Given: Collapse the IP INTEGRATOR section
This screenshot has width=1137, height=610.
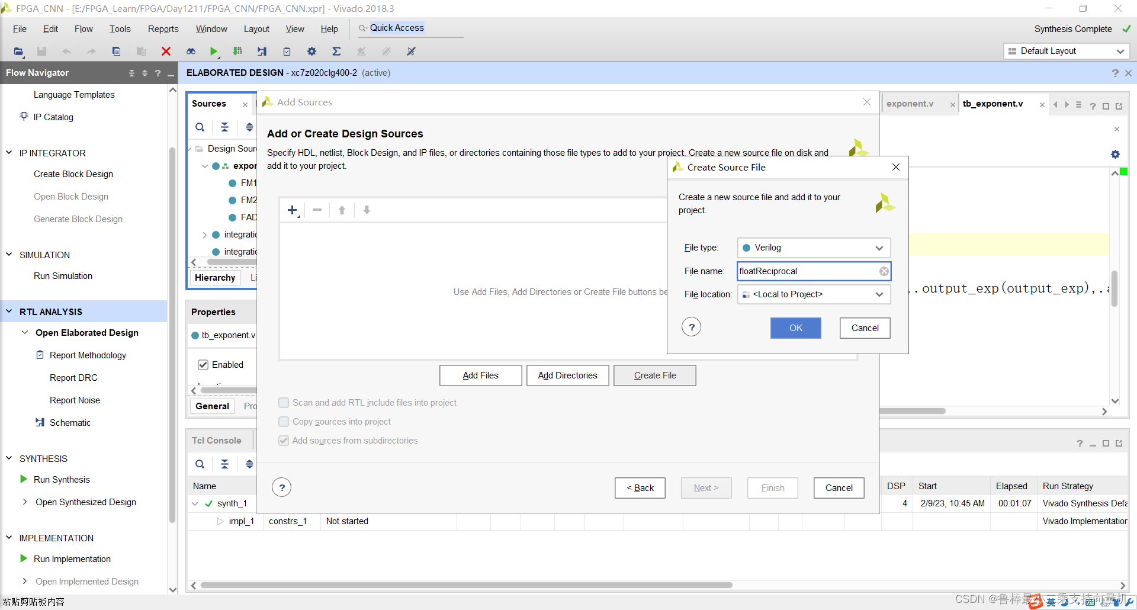Looking at the screenshot, I should 9,153.
